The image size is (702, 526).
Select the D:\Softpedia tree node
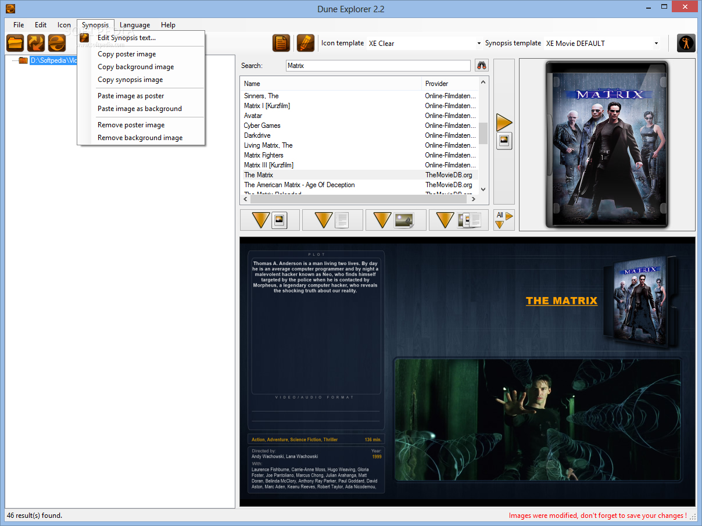pyautogui.click(x=53, y=60)
